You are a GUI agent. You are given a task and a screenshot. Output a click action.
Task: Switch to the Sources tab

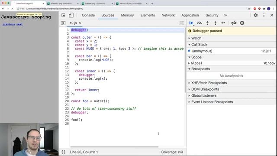pos(108,15)
